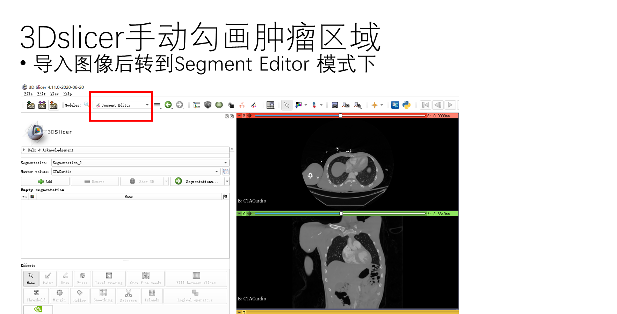Open the View menu
This screenshot has height=314, width=617.
tap(54, 94)
